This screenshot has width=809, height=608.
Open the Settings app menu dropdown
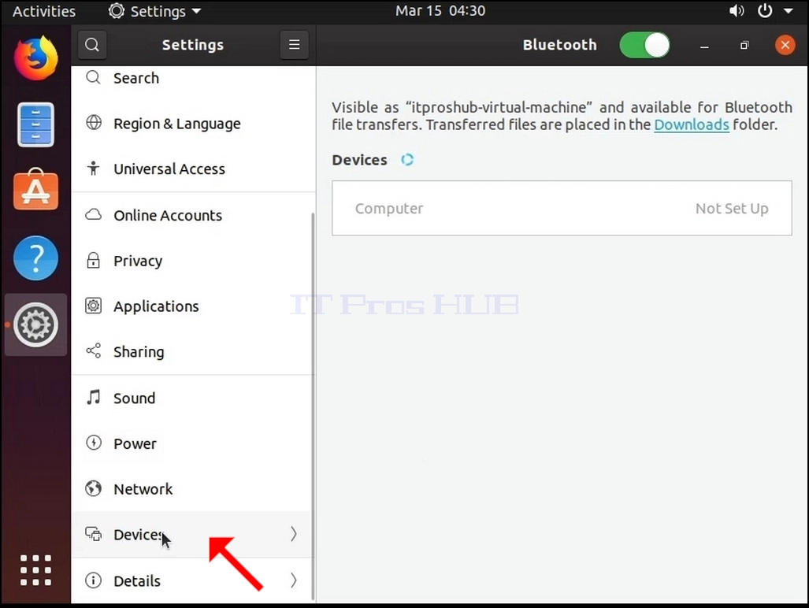tap(154, 11)
